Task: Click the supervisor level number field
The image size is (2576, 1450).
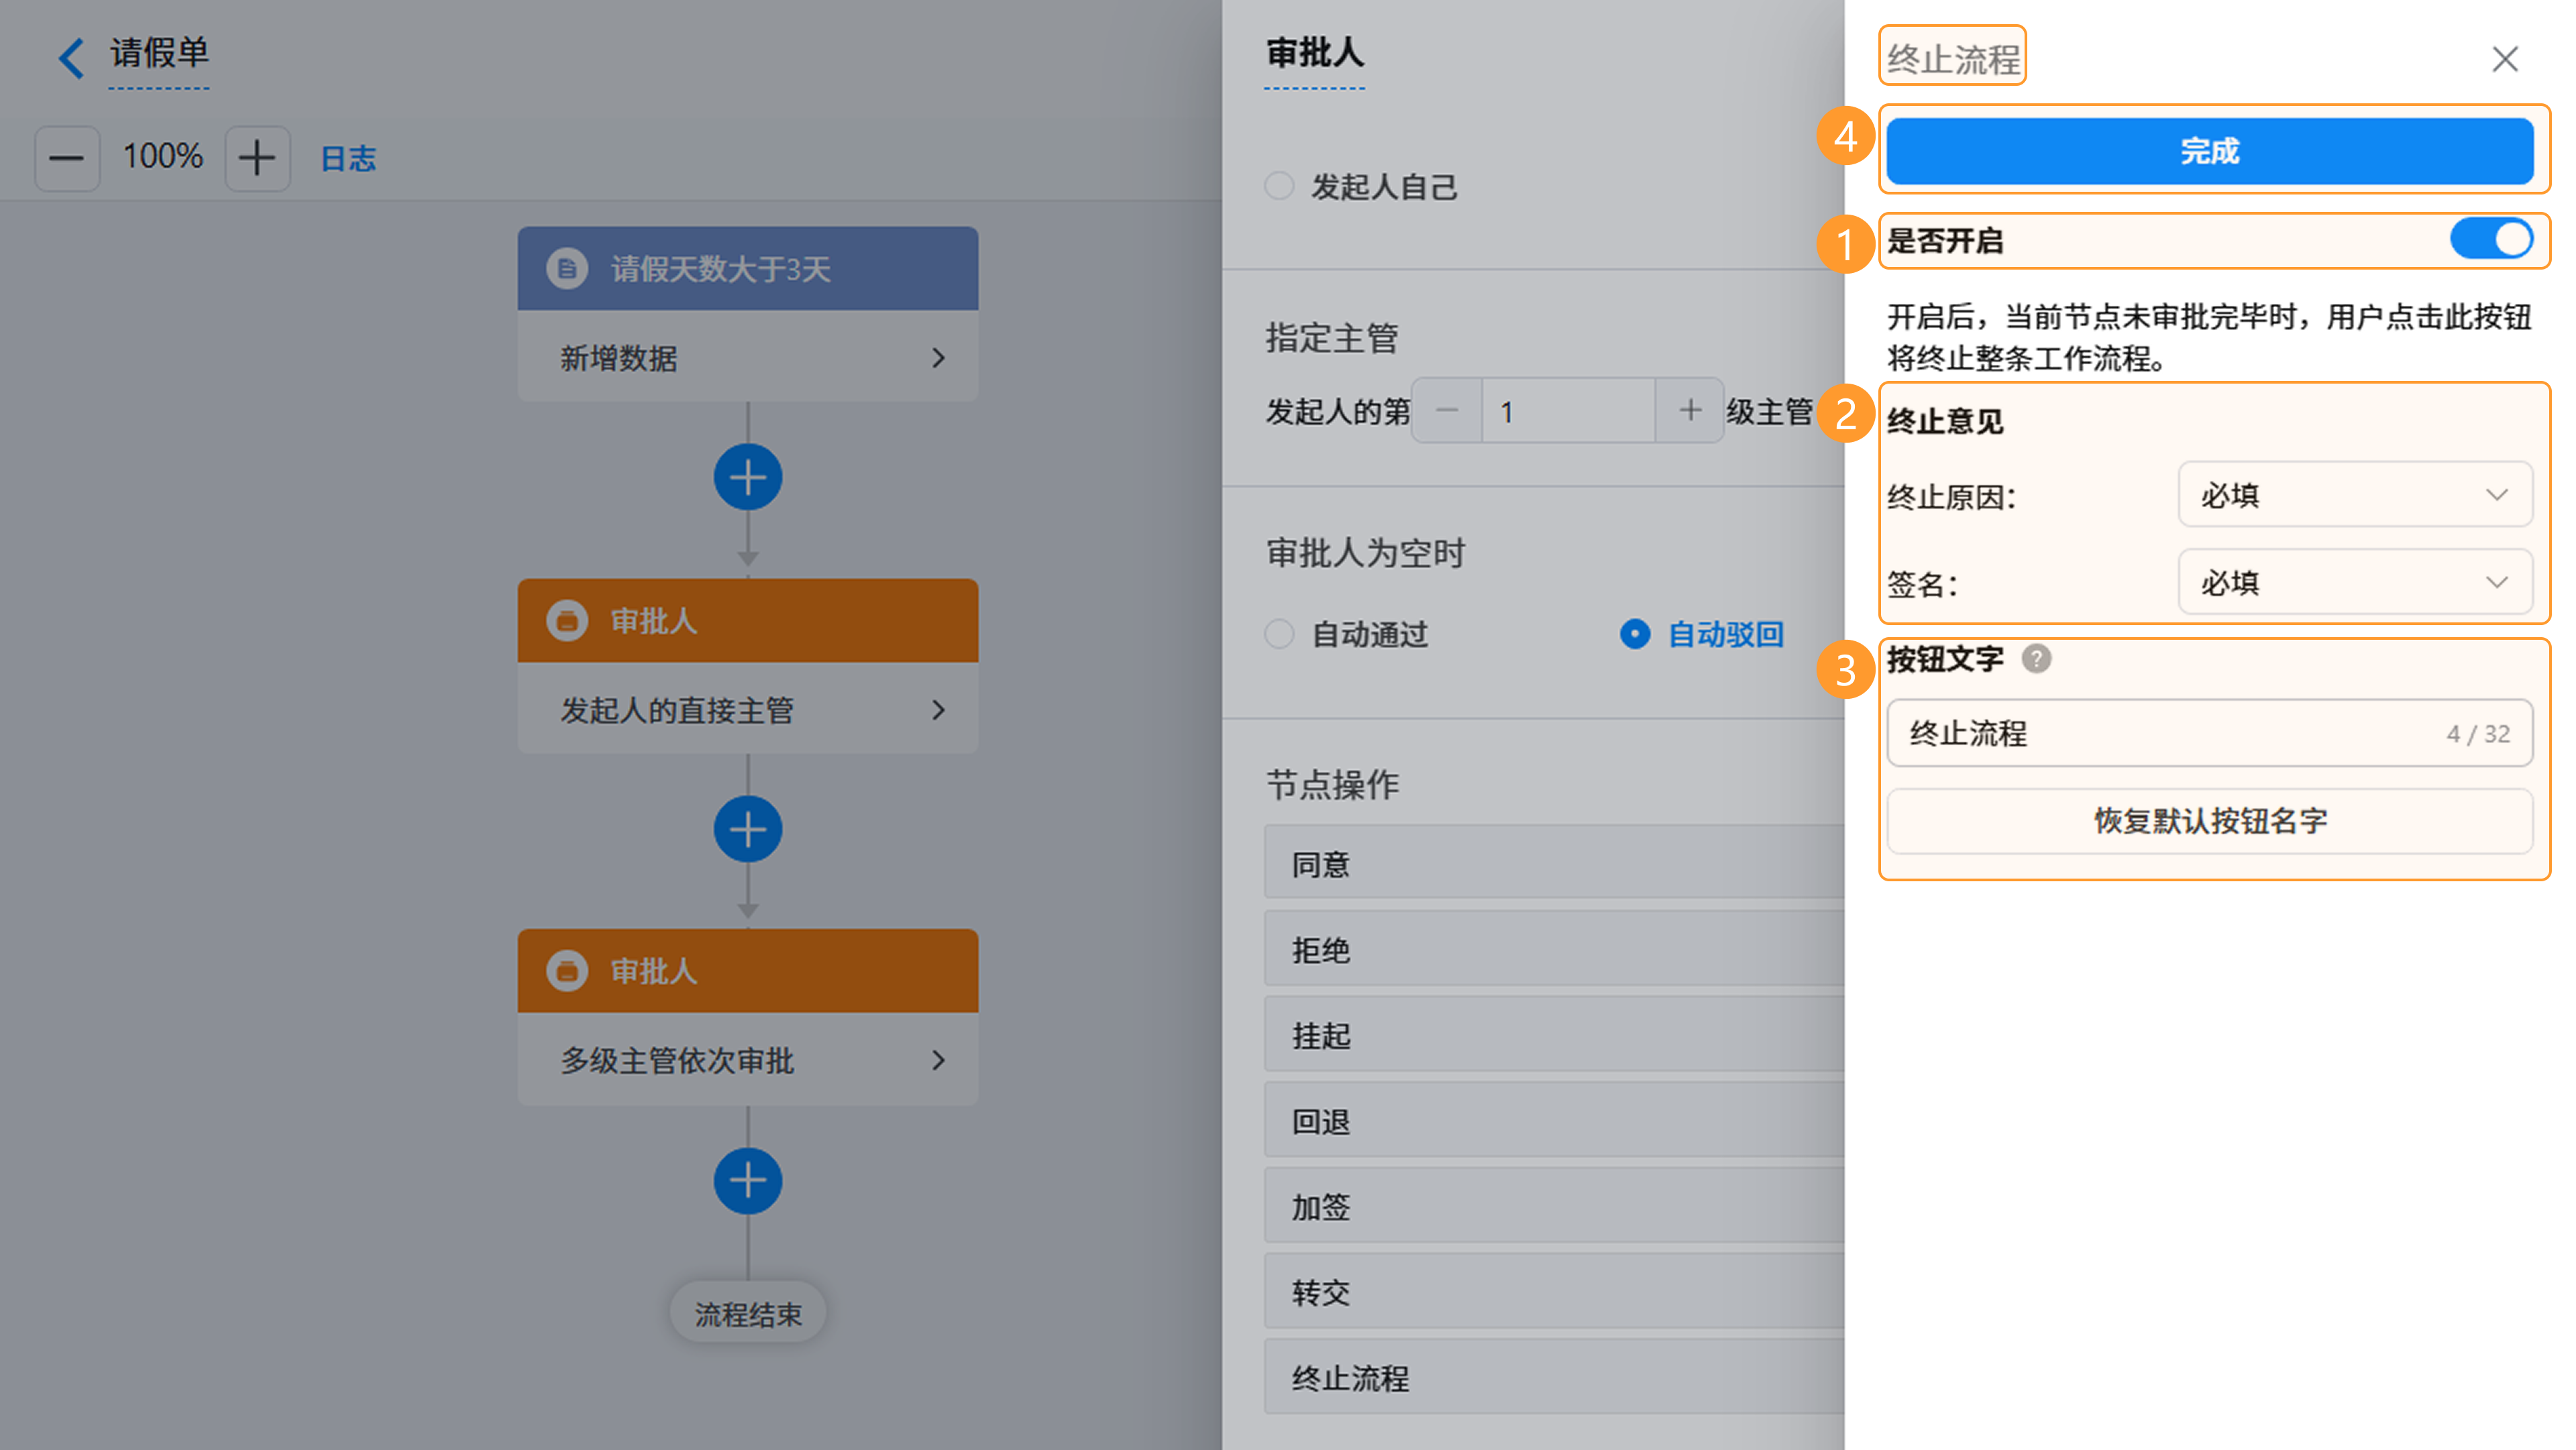Action: (x=1568, y=410)
